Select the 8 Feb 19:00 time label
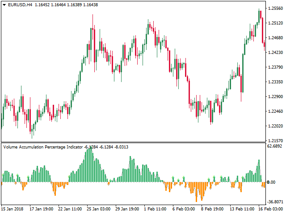The width and height of the screenshot is (286, 214). (212, 209)
